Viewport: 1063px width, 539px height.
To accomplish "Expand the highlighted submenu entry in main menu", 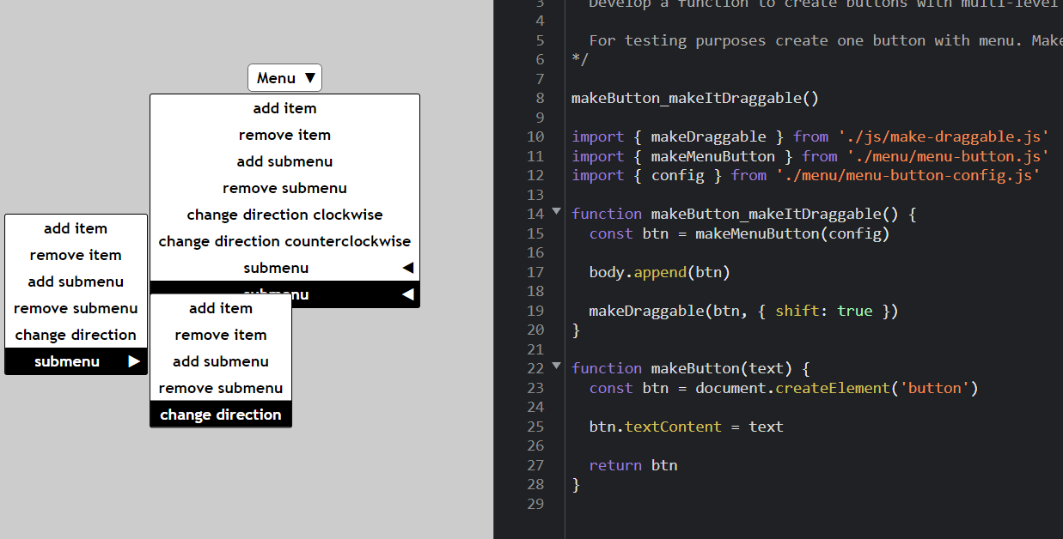I will click(x=275, y=294).
